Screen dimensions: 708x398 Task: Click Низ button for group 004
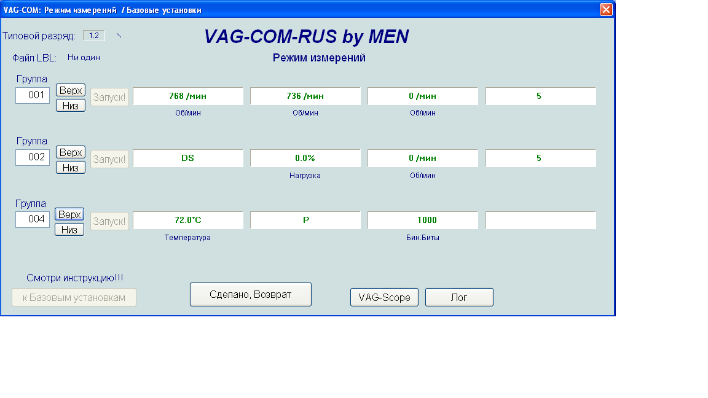pos(69,230)
